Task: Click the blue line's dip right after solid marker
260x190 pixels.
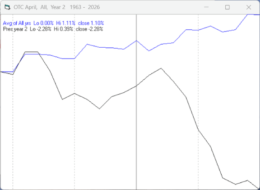Action: 149,51
